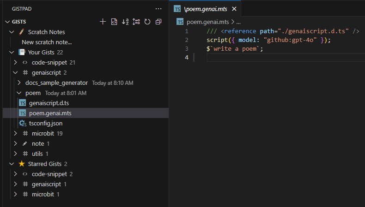Collapse the Scratch Notes group
The image size is (365, 207).
pyautogui.click(x=12, y=32)
